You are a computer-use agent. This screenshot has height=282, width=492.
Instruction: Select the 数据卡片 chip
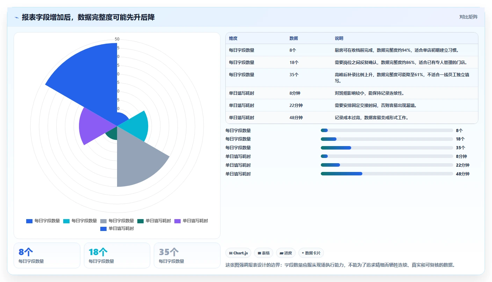point(311,253)
